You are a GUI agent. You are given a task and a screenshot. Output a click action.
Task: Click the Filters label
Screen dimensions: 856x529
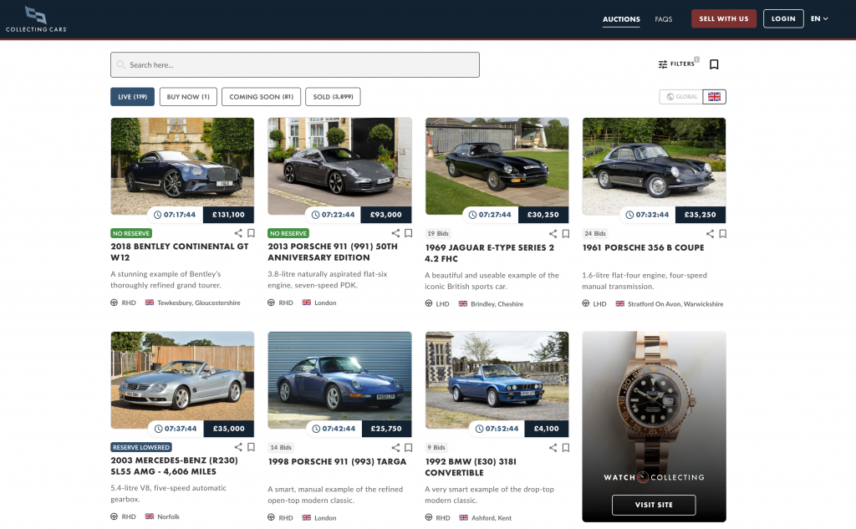[682, 64]
